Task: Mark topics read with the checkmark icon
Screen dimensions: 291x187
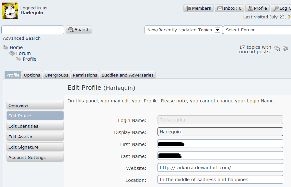Action: (x=285, y=49)
